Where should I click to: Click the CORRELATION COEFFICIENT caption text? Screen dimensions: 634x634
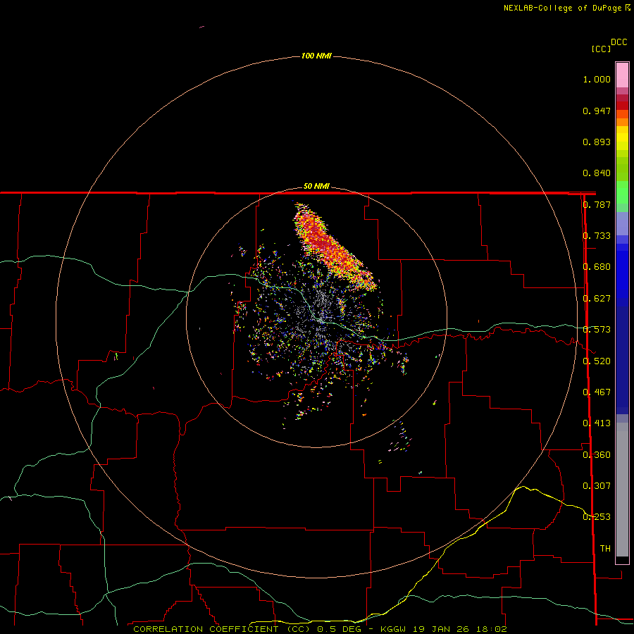click(x=209, y=629)
